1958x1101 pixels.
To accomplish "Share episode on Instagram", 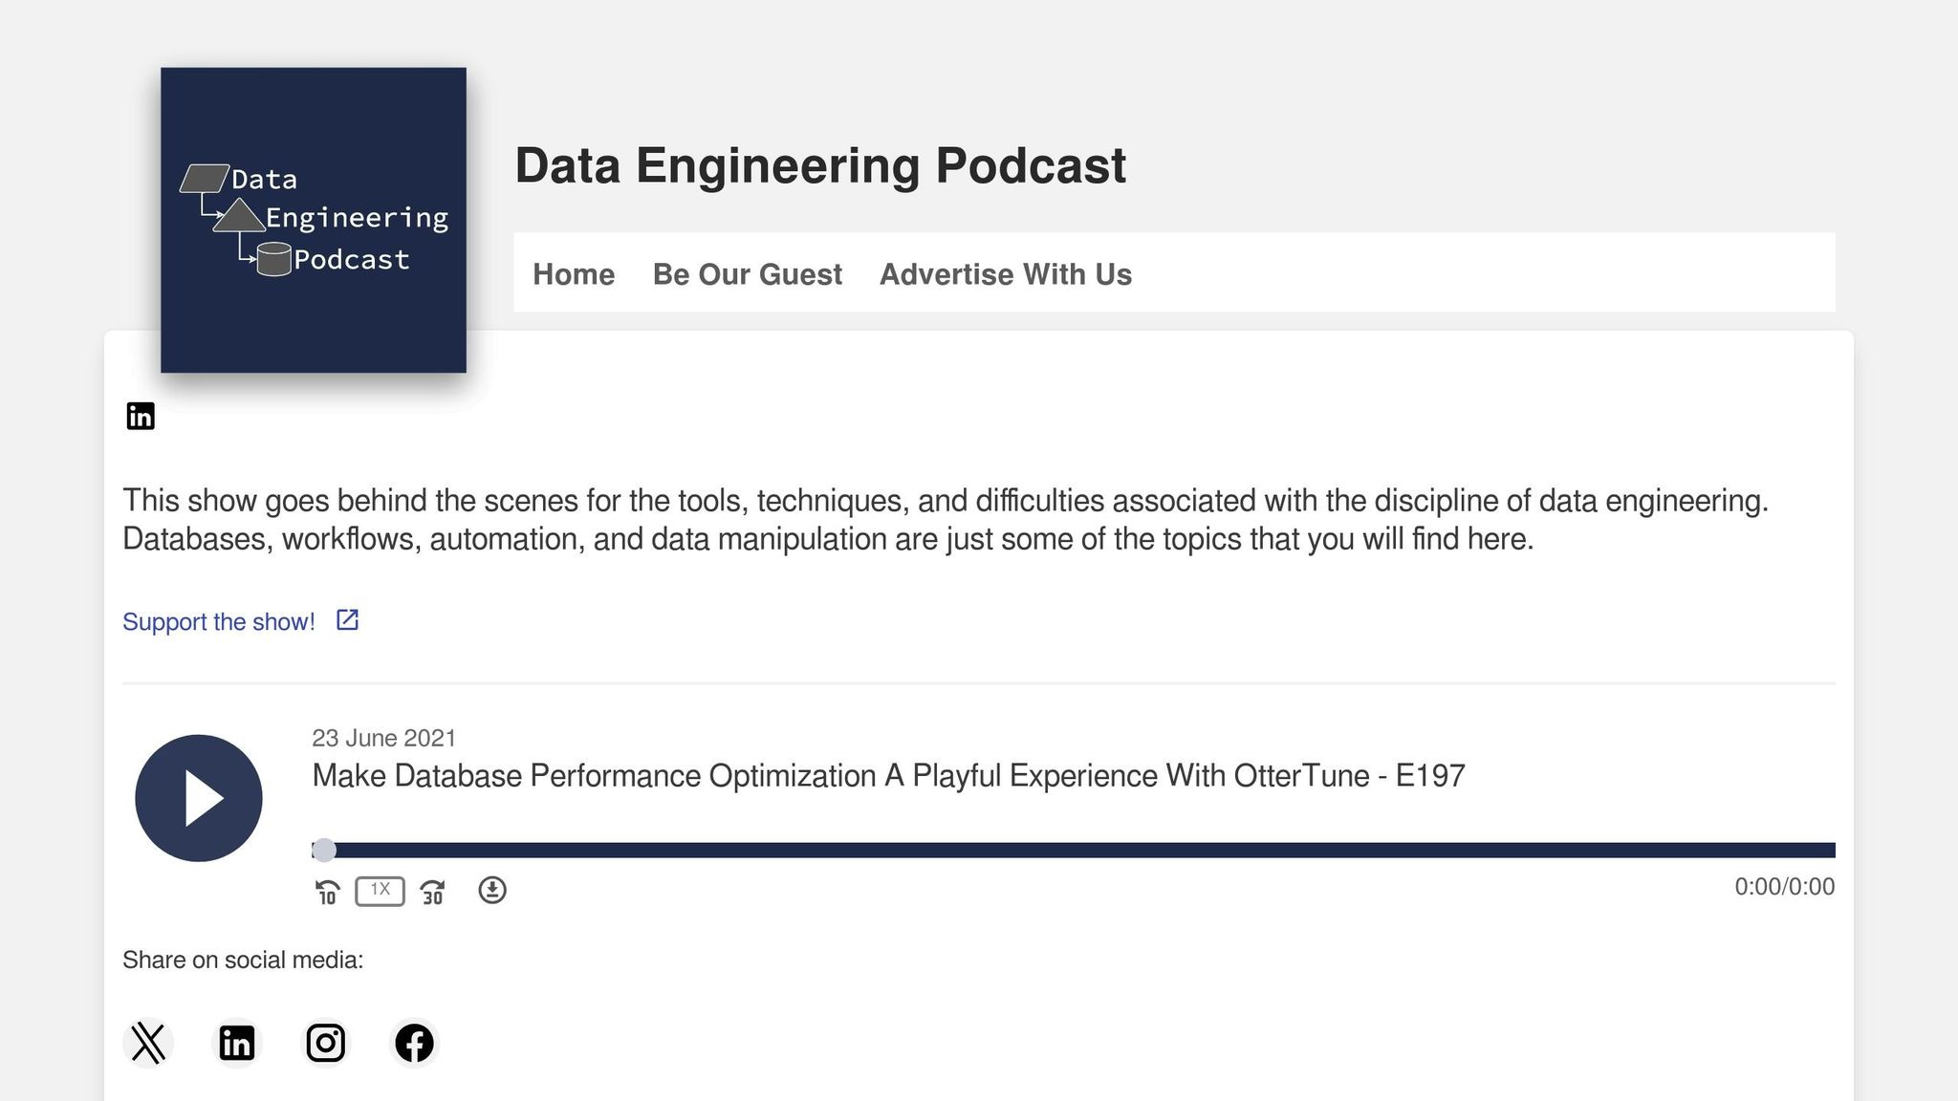I will pyautogui.click(x=325, y=1043).
